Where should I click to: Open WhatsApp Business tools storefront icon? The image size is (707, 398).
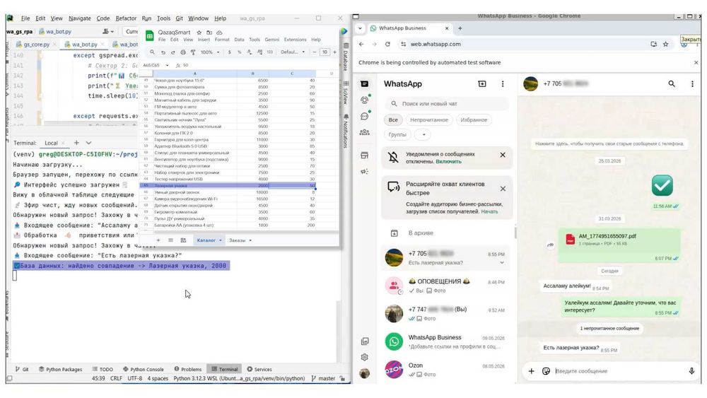tap(364, 156)
